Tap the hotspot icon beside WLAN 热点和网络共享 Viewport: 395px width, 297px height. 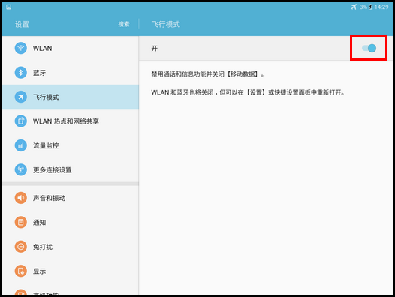[21, 121]
